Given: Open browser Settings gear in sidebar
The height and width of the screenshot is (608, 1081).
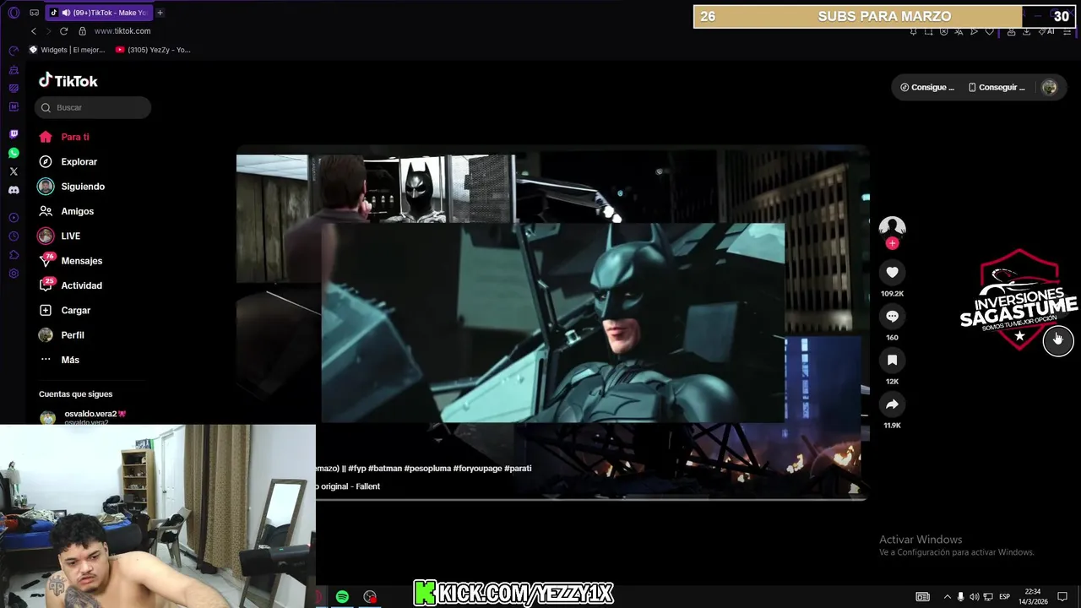Looking at the screenshot, I should pos(14,274).
